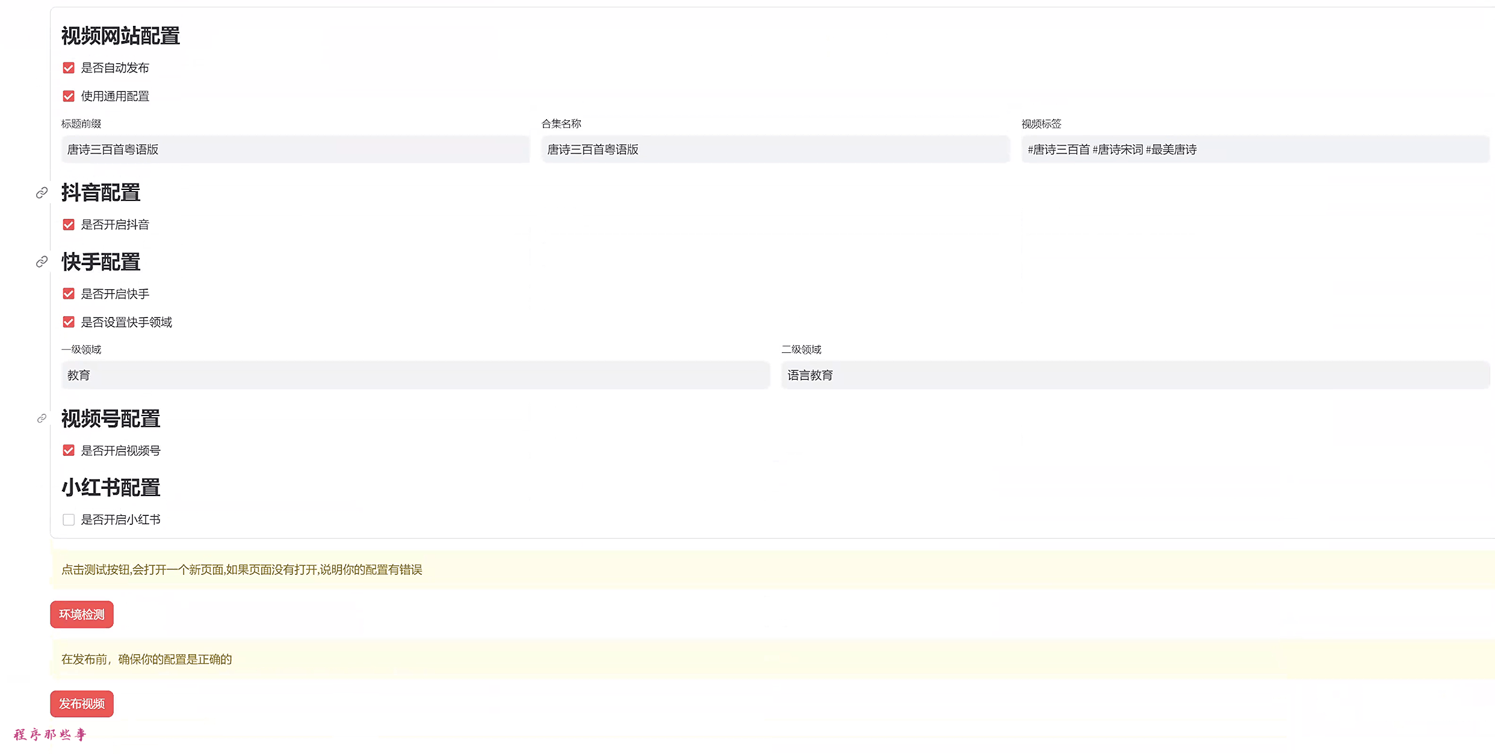
Task: Click the 视频标签 tags field
Action: tap(1255, 150)
